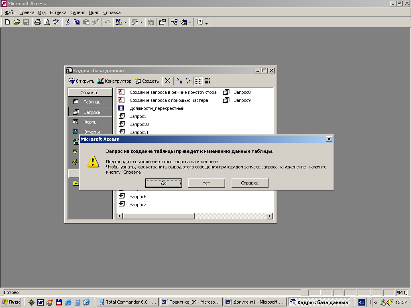Select the Должности_перекрестный query
The height and width of the screenshot is (308, 411).
[x=151, y=108]
